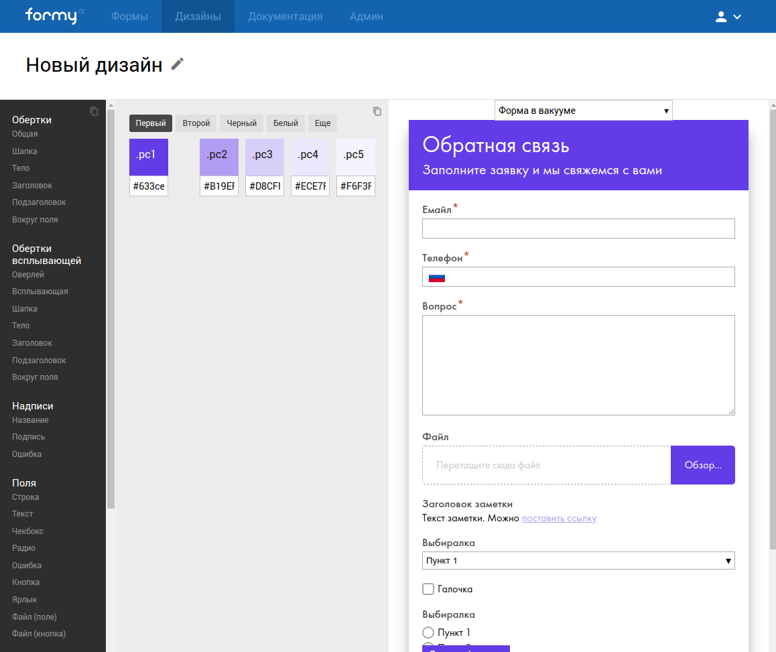This screenshot has height=652, width=776.
Task: Open the Формы navigation item
Action: (129, 17)
